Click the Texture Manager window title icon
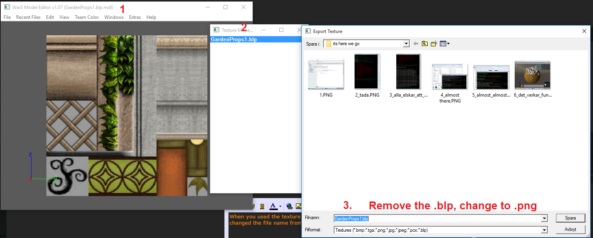This screenshot has height=238, width=593. tap(216, 30)
